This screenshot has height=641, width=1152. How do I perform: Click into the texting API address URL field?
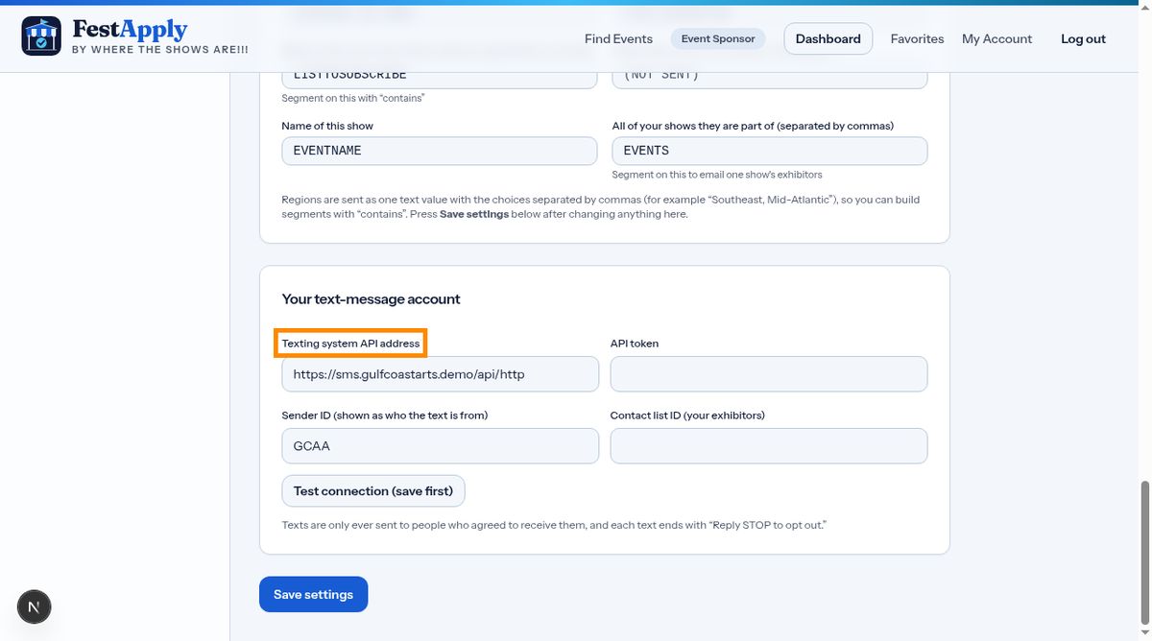coord(440,374)
